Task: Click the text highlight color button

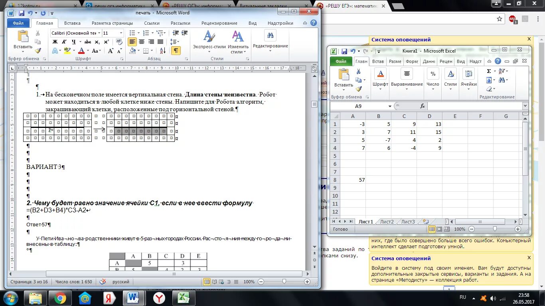Action: (67, 51)
